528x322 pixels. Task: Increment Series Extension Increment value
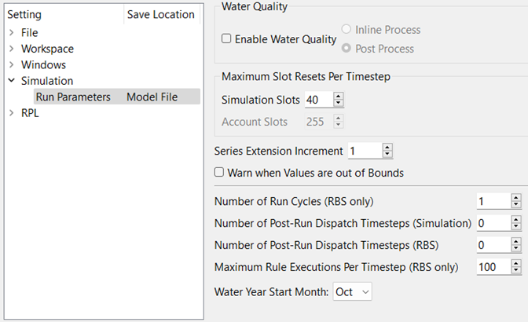point(387,147)
